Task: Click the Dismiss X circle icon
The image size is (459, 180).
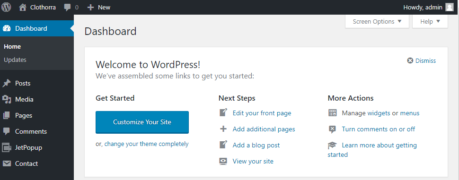Action: point(410,60)
